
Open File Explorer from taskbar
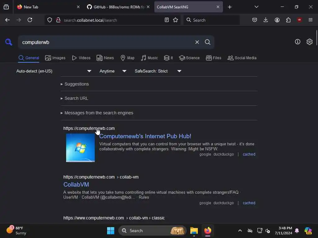(x=194, y=231)
